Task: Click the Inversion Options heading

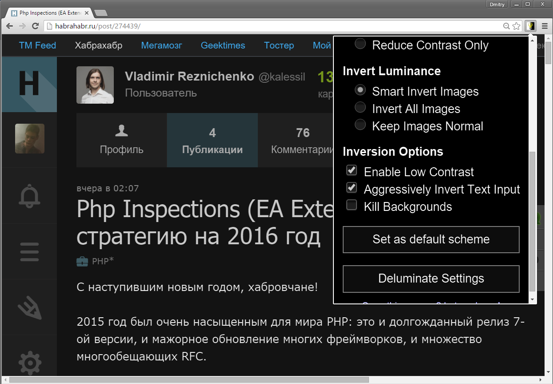Action: pos(393,152)
